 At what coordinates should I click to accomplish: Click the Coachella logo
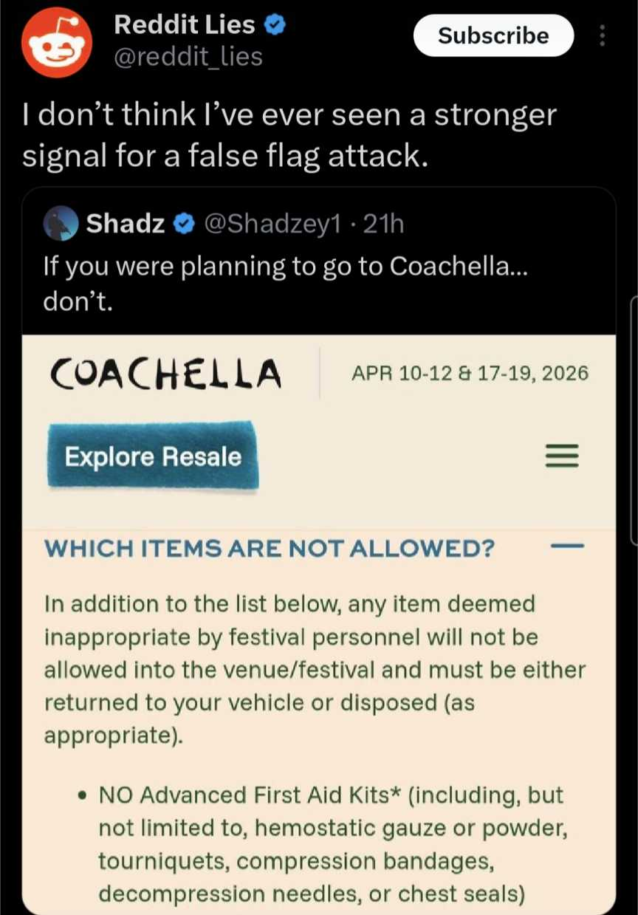tap(165, 374)
